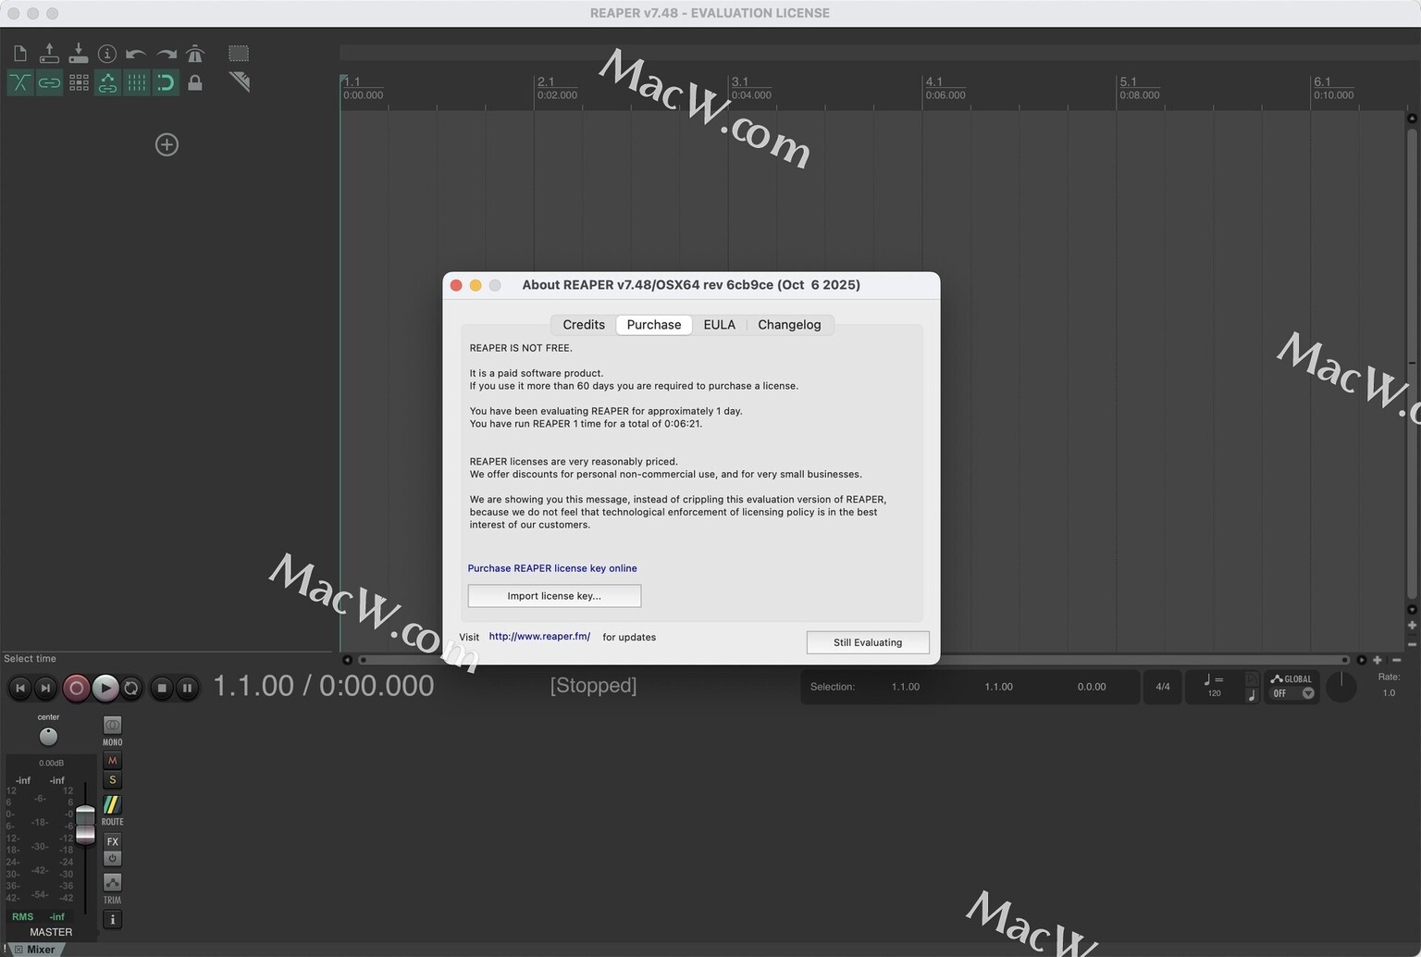The image size is (1421, 957).
Task: Click the red Record button
Action: pyautogui.click(x=77, y=688)
